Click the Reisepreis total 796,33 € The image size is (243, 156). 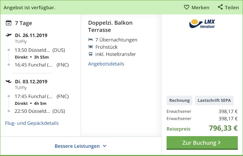pyautogui.click(x=223, y=128)
